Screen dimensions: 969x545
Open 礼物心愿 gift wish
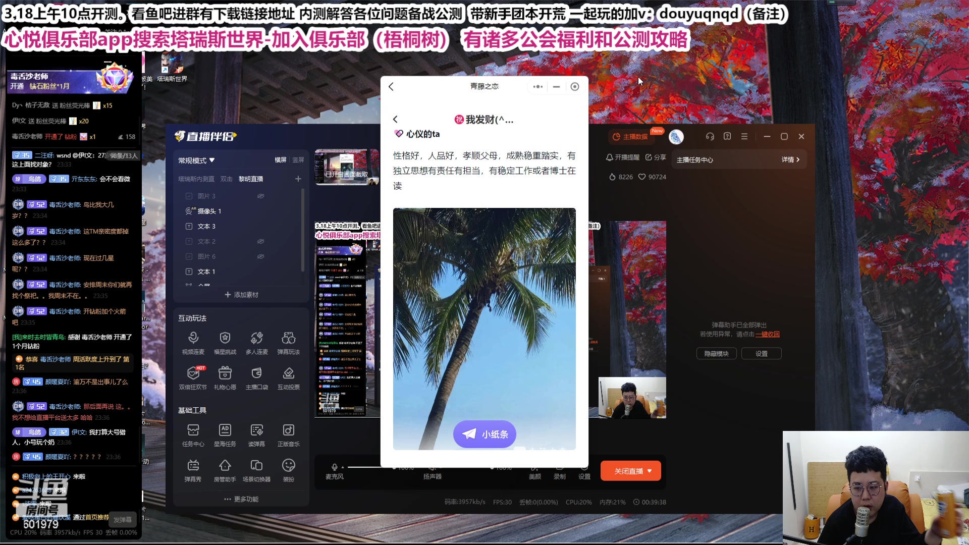pyautogui.click(x=225, y=378)
